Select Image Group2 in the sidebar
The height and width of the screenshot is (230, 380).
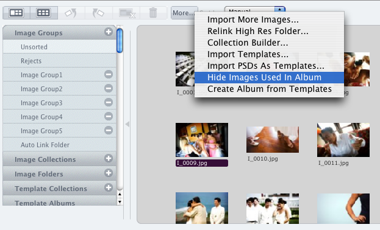tap(59, 89)
